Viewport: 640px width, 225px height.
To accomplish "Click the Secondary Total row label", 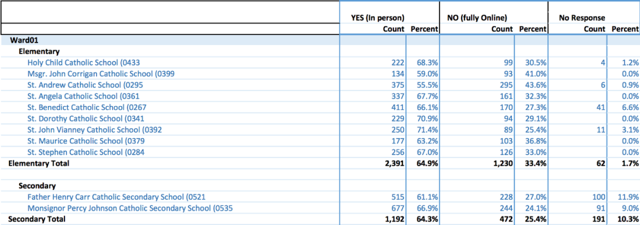I will 36,219.
